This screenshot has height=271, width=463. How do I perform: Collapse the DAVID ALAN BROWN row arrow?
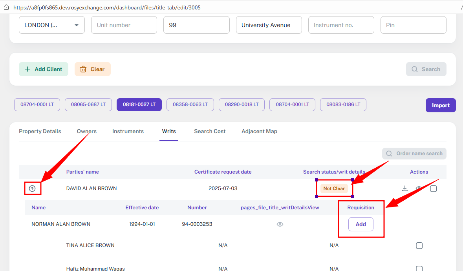pyautogui.click(x=32, y=189)
